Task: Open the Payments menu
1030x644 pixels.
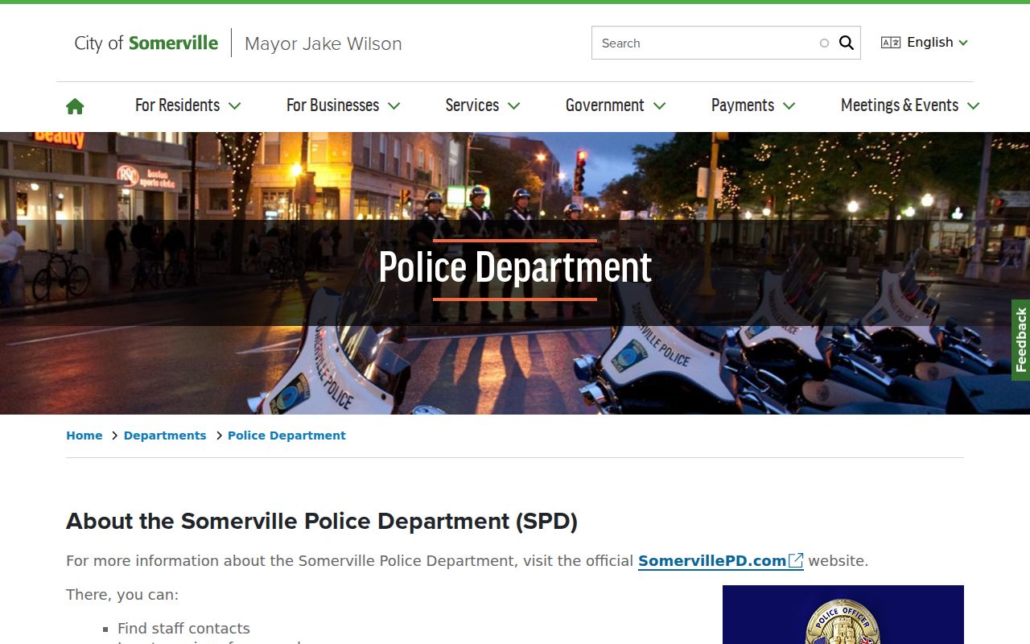Action: pyautogui.click(x=743, y=105)
